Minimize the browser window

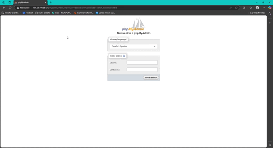tap(257, 2)
